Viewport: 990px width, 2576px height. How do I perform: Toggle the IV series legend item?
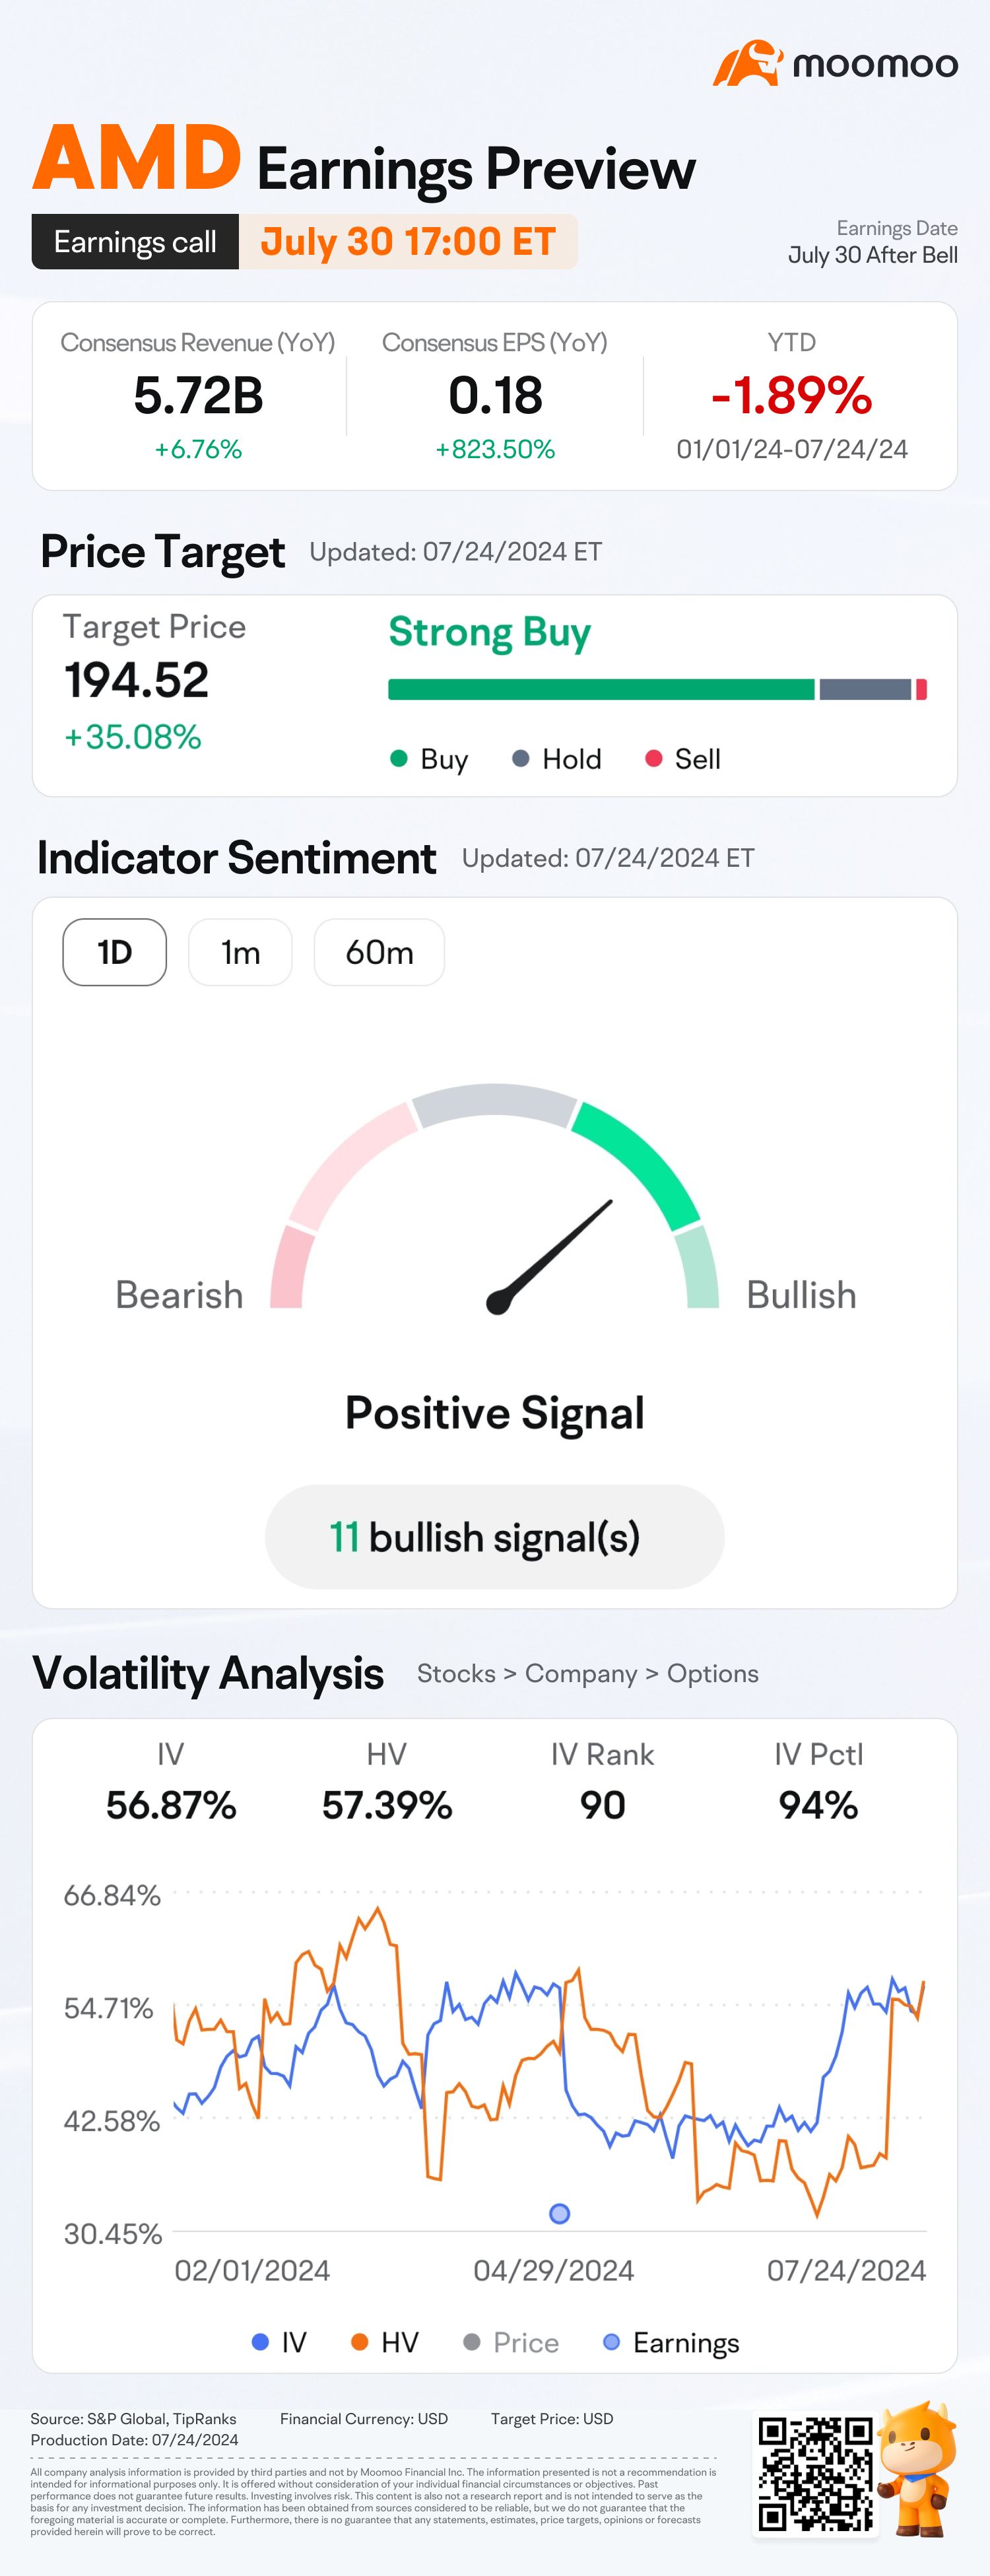click(x=279, y=2342)
